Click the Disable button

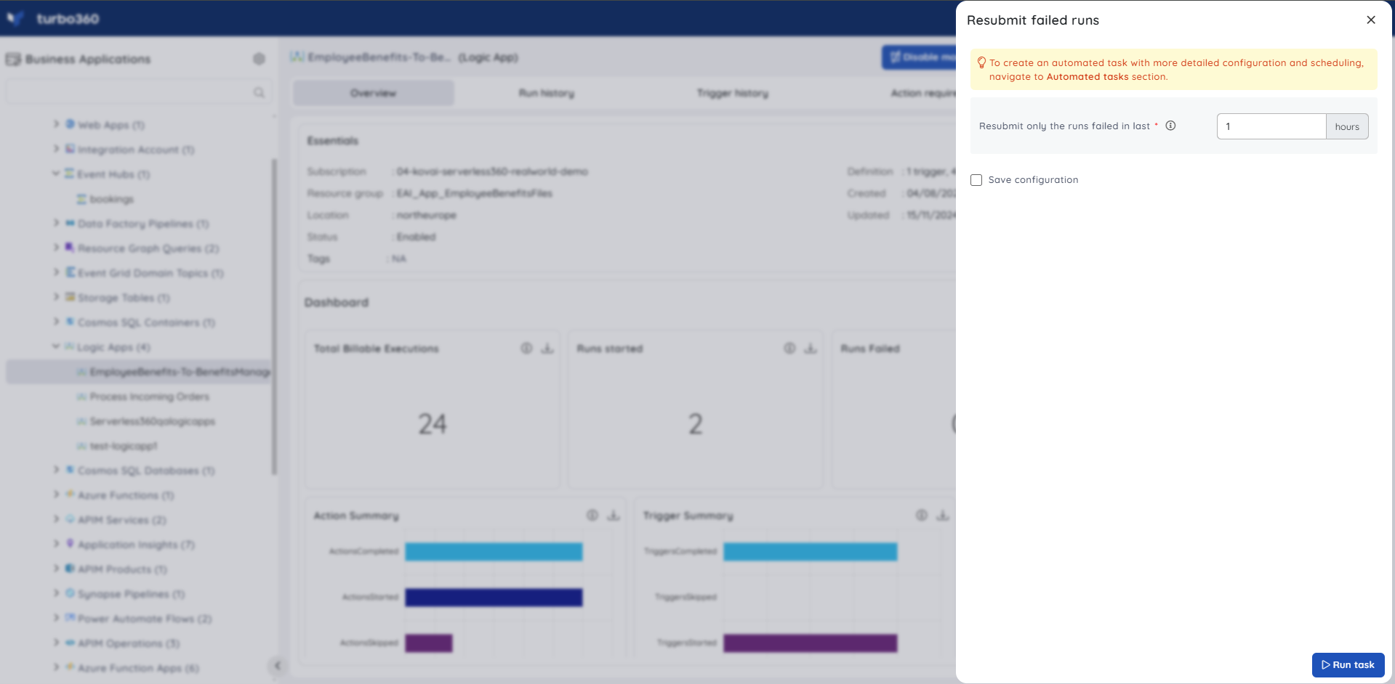[920, 57]
